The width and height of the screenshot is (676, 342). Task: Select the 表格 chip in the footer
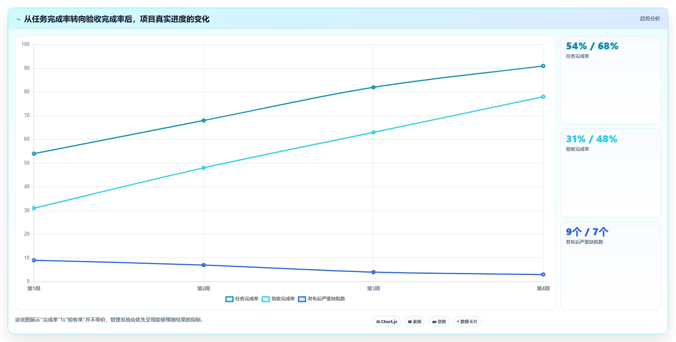[x=414, y=322]
